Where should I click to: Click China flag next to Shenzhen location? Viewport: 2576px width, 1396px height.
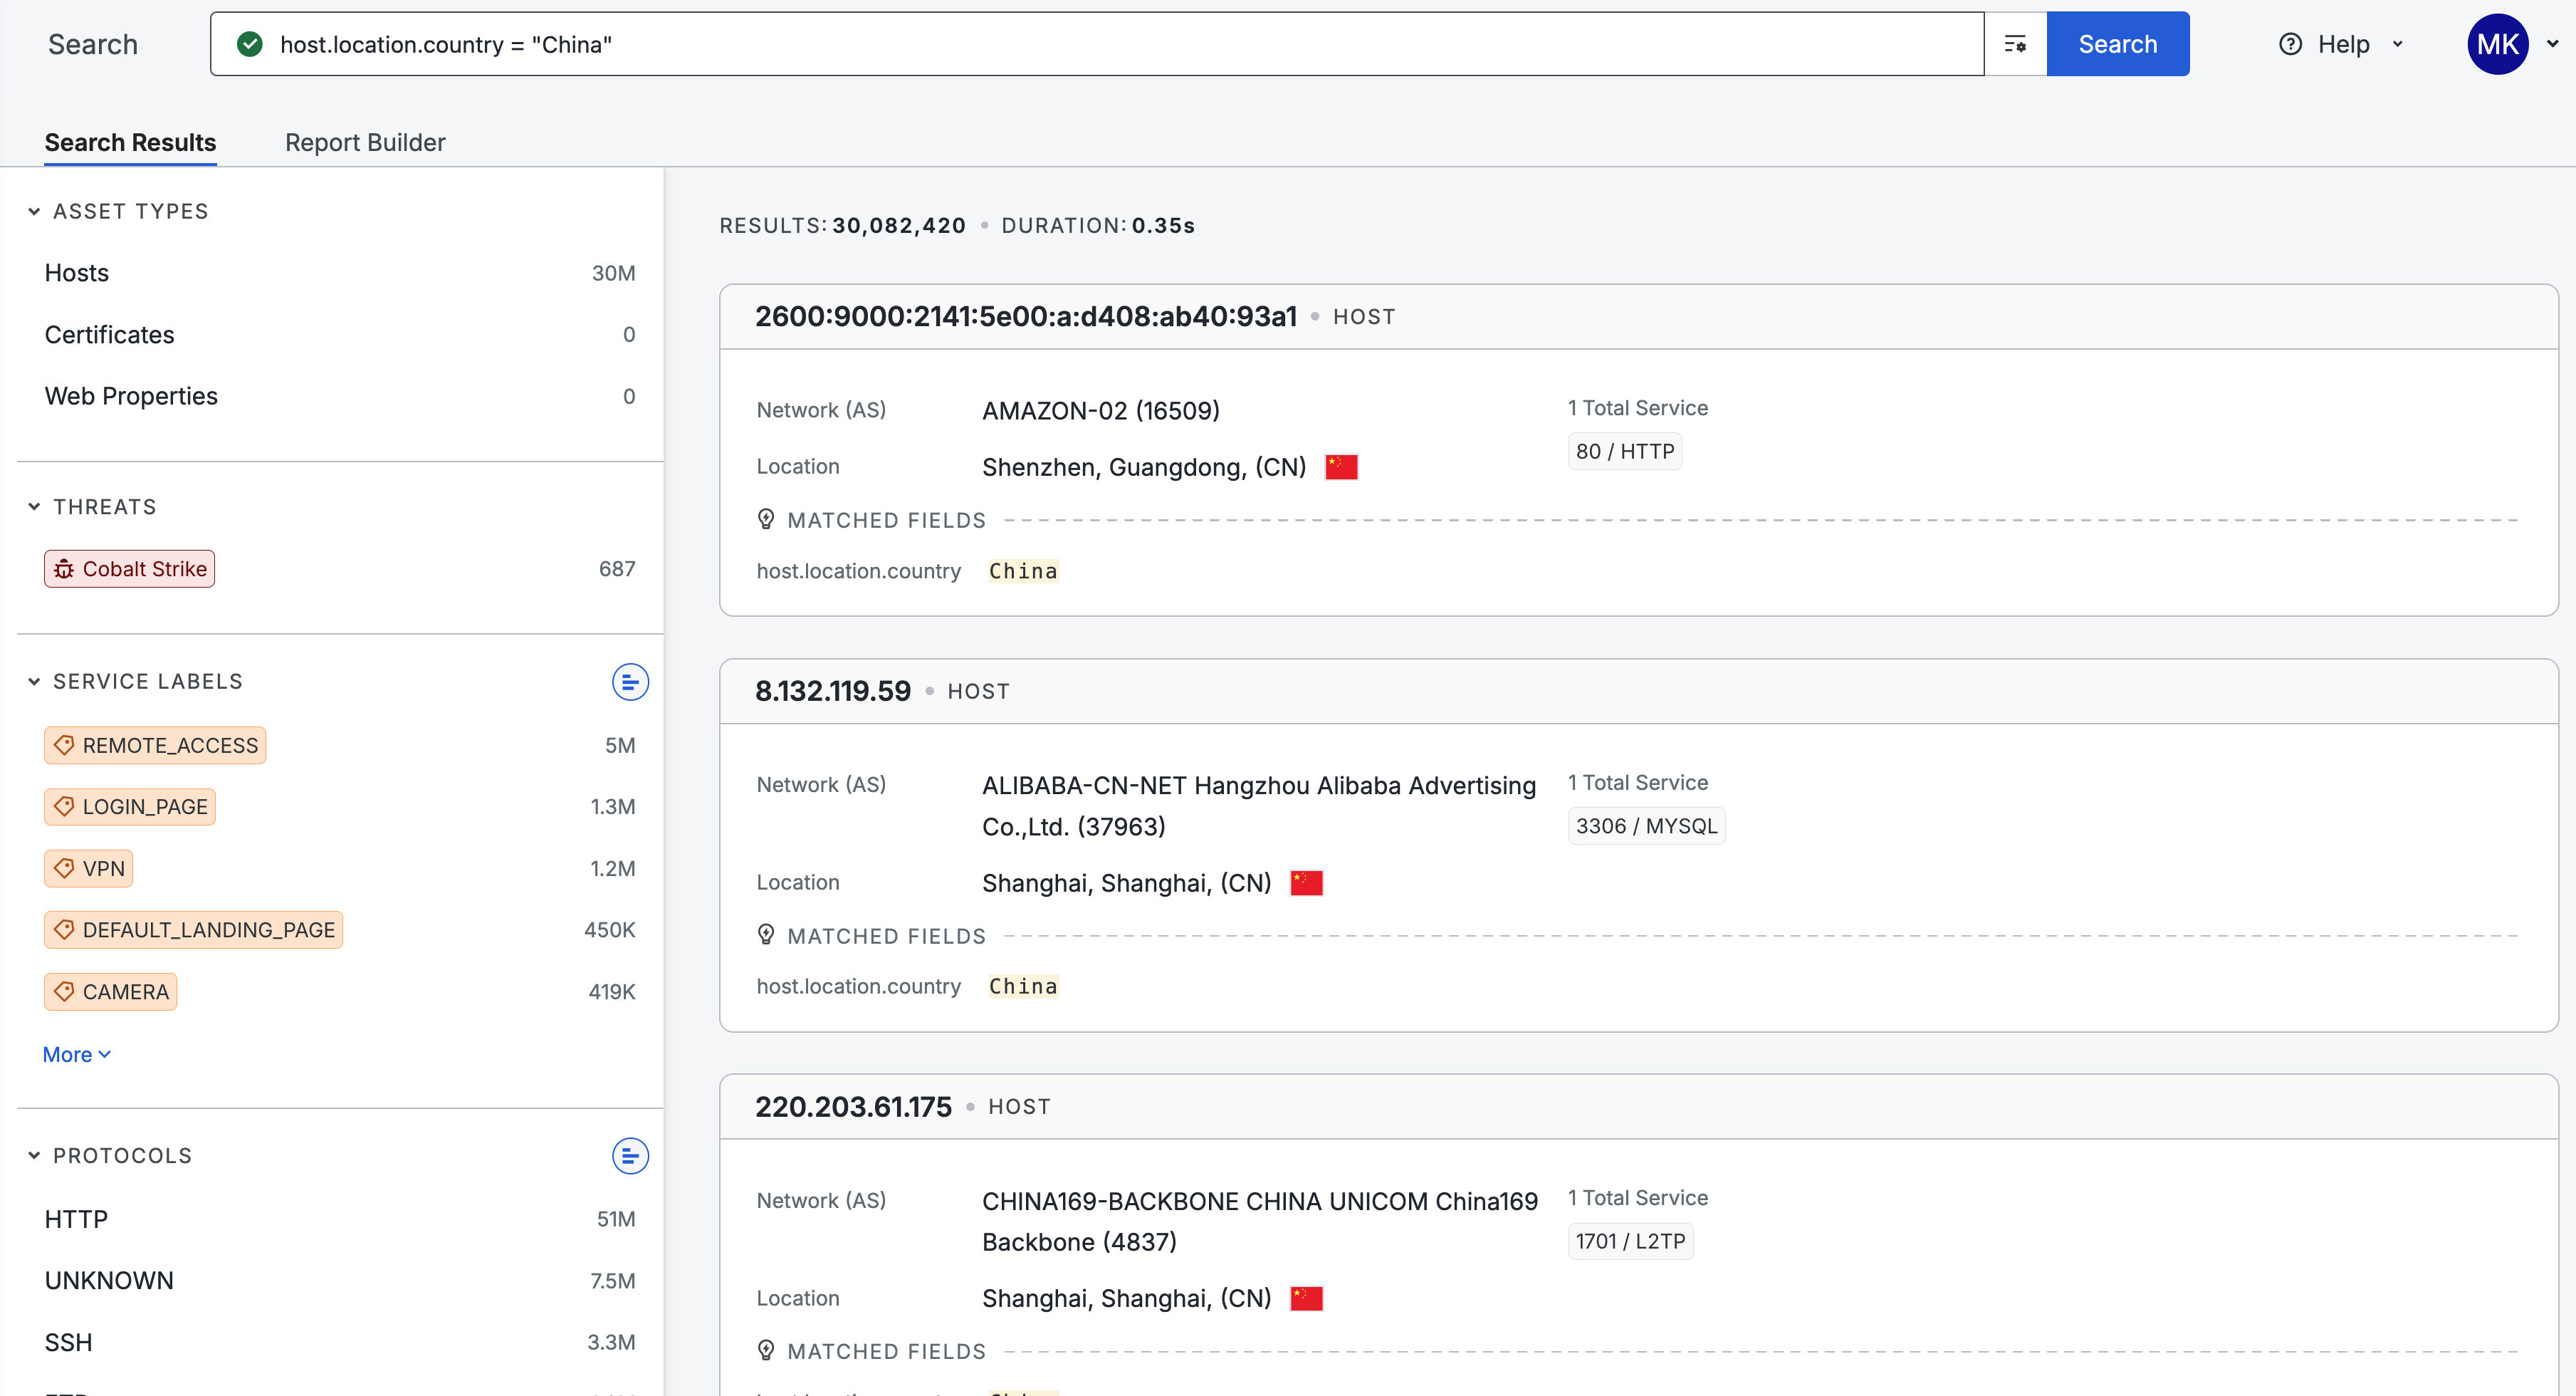pos(1341,467)
